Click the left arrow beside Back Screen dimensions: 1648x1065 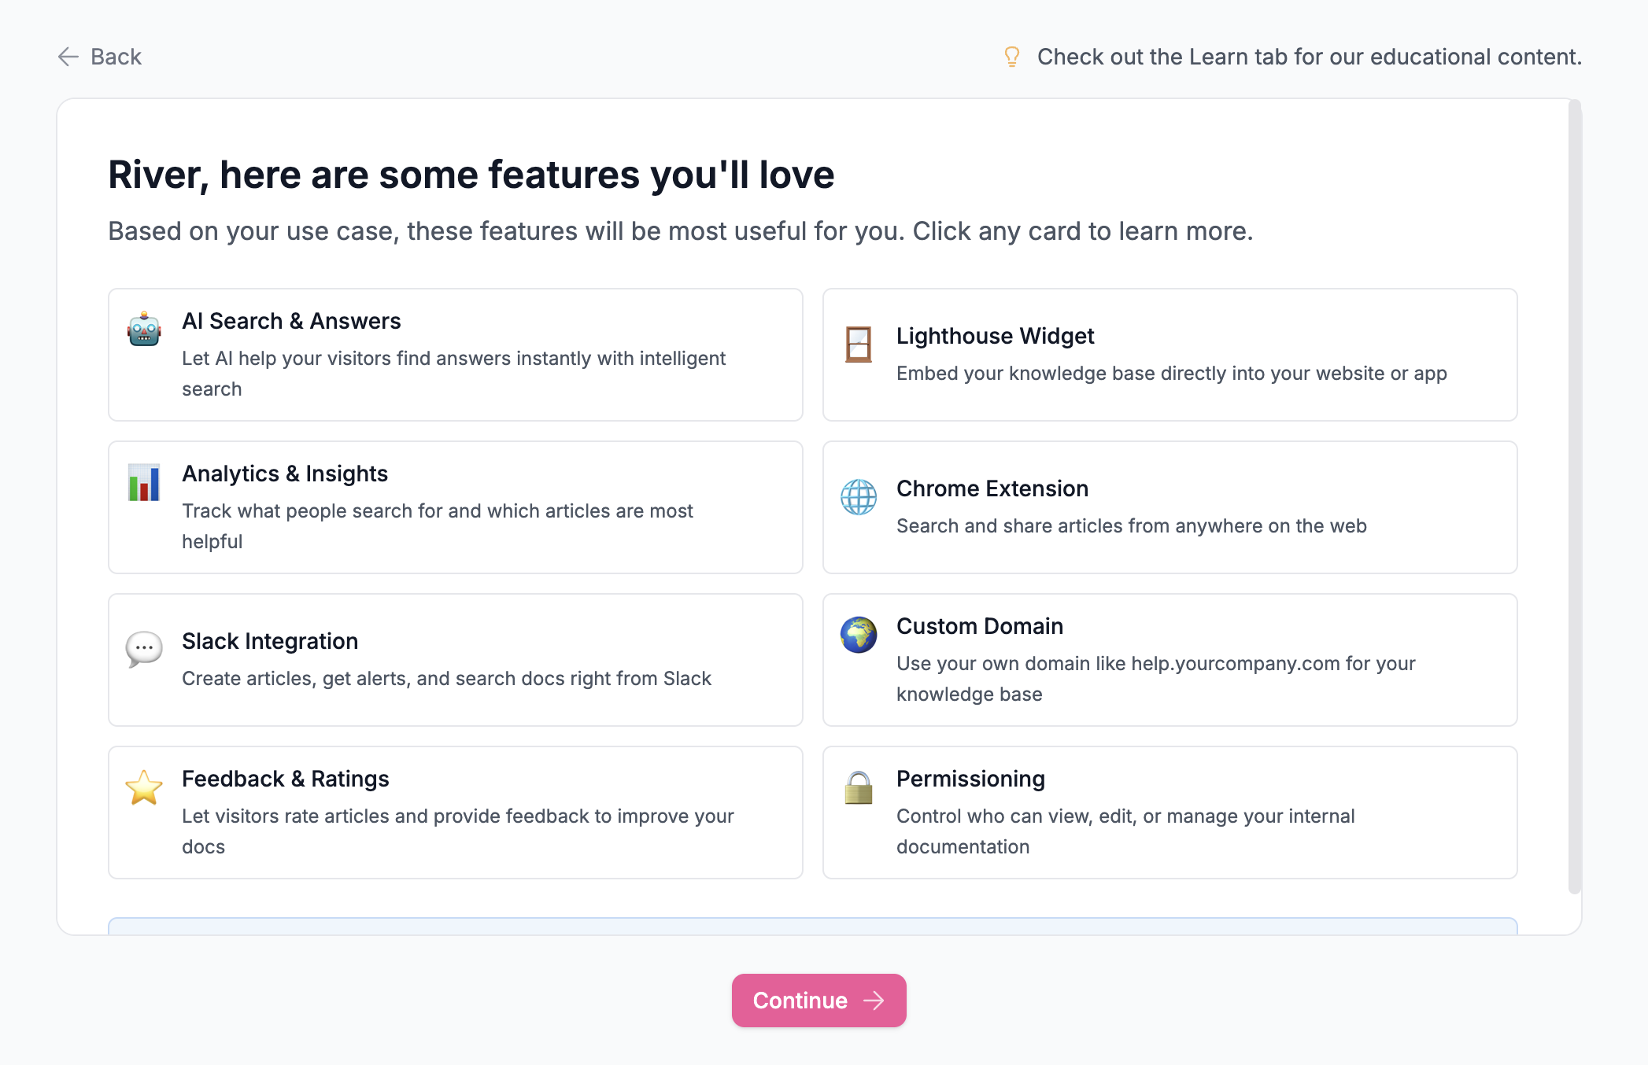tap(68, 57)
